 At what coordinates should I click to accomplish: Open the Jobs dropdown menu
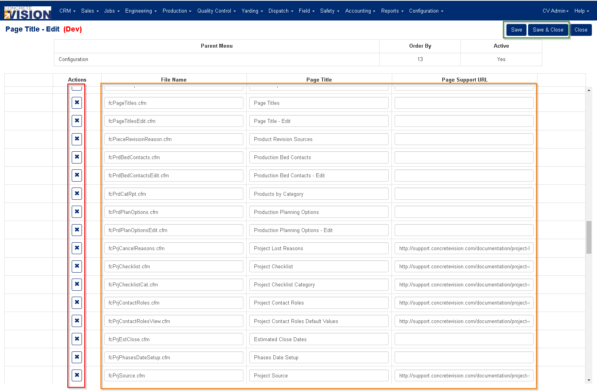(112, 11)
